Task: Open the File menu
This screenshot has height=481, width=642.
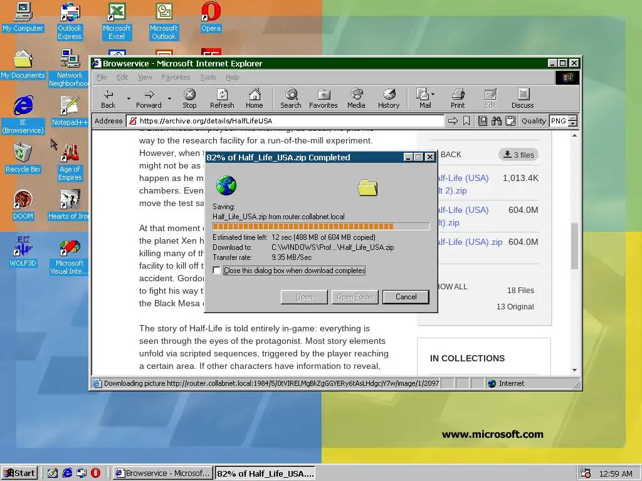Action: point(102,77)
